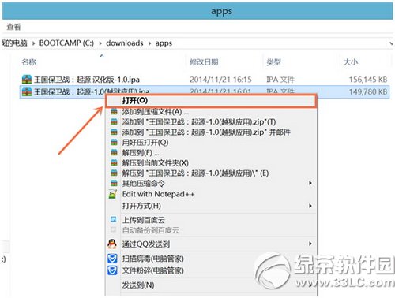
Task: Click archive icon beside 解压到 (E) entry
Action: coord(114,173)
